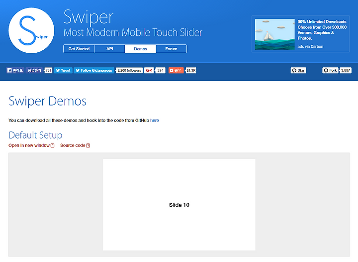358x262 pixels.
Task: Click the Default Setup heading
Action: [35, 135]
